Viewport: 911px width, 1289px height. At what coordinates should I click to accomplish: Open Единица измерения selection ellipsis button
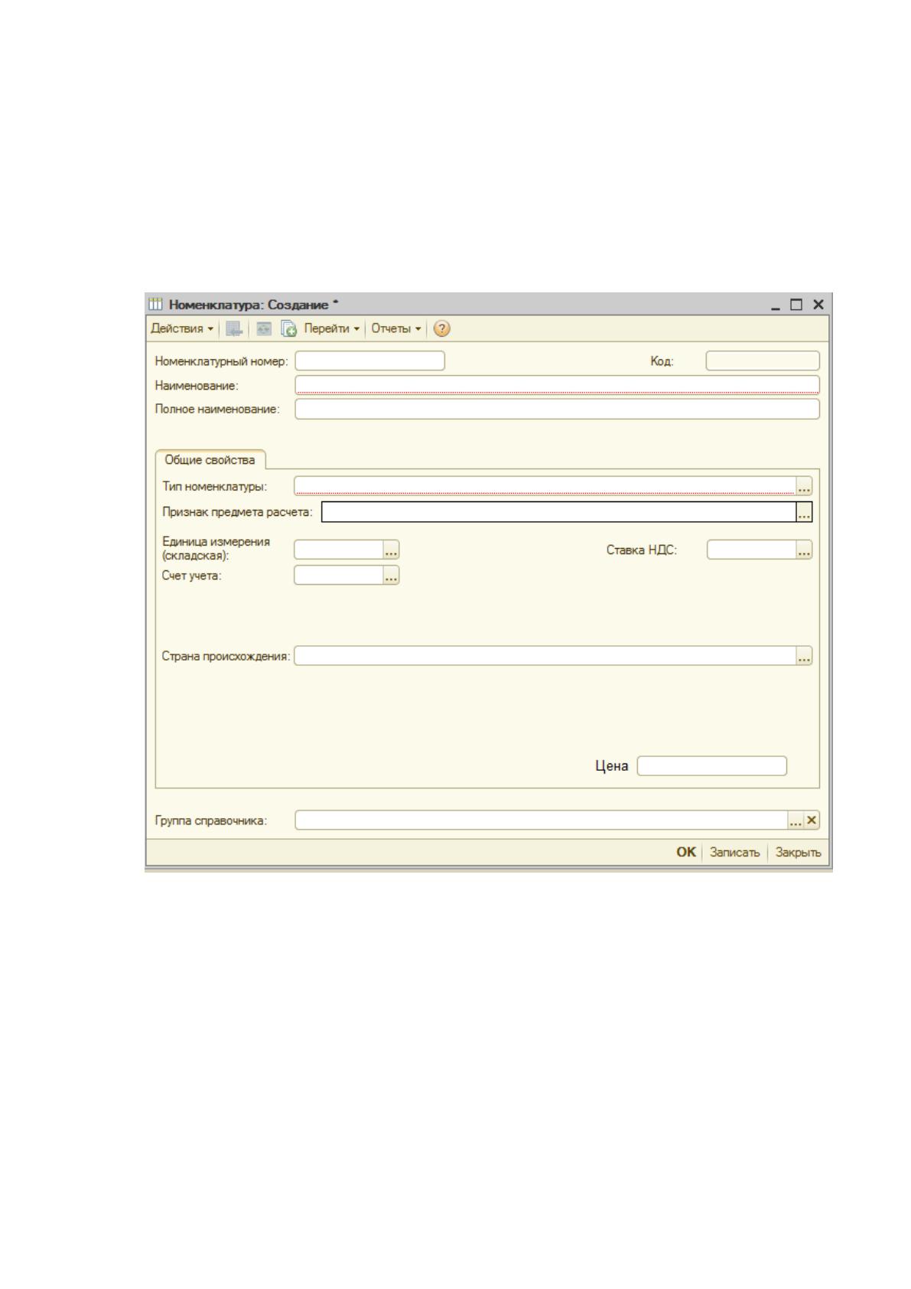point(391,550)
